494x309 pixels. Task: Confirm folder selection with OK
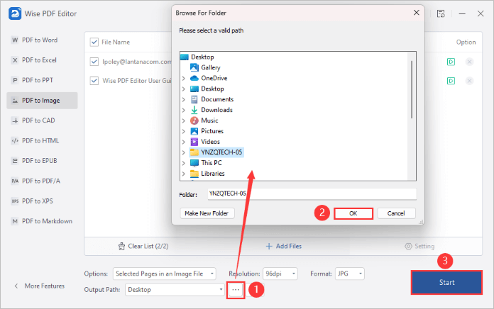tap(353, 213)
